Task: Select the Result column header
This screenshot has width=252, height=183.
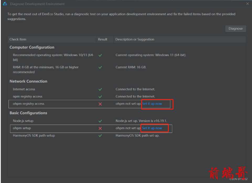Action: pyautogui.click(x=105, y=39)
